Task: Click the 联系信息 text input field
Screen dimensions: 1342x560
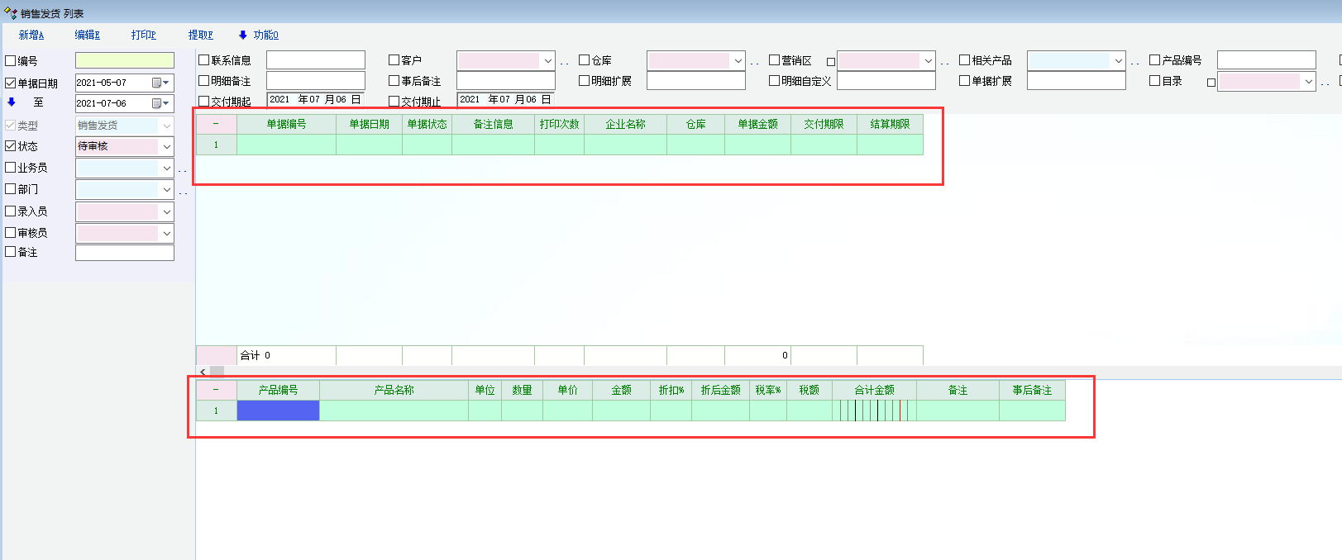Action: [315, 60]
